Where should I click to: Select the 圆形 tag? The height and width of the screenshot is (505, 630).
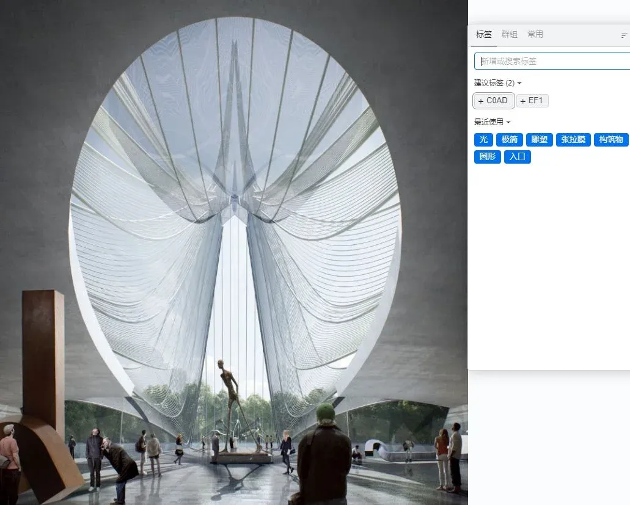[x=488, y=156]
